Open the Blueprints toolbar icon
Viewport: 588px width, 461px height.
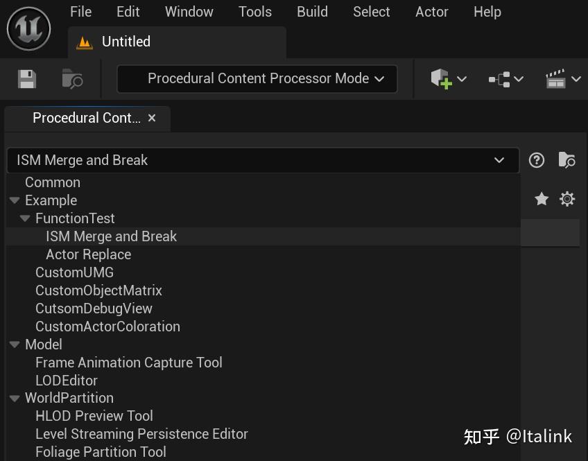coord(499,78)
